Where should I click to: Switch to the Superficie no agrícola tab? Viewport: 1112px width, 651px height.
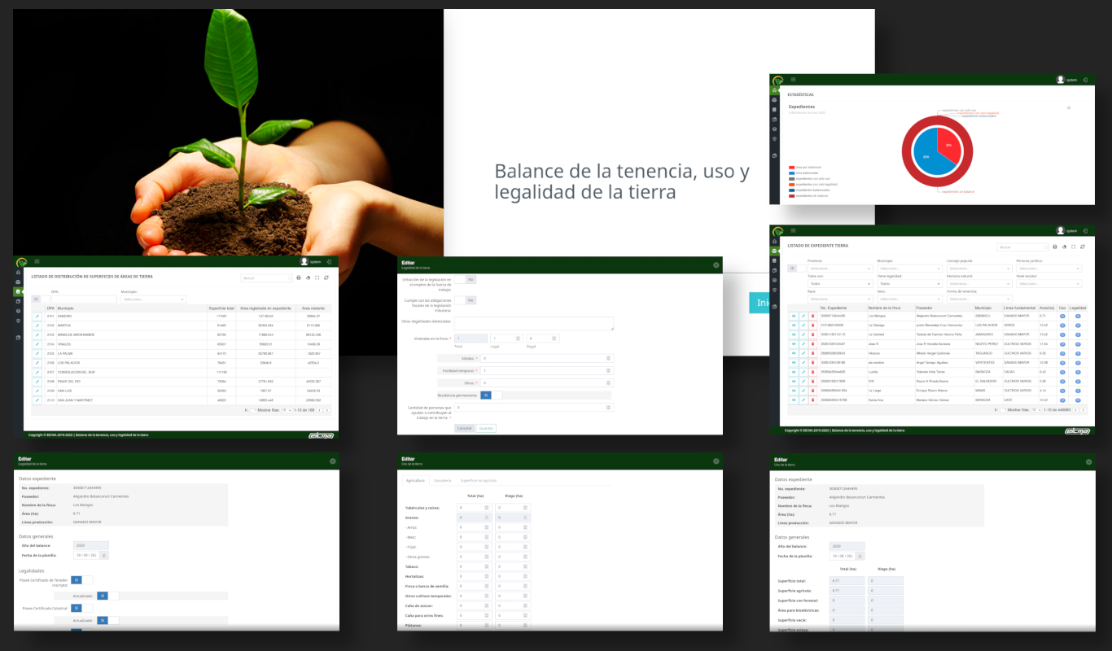pos(478,480)
